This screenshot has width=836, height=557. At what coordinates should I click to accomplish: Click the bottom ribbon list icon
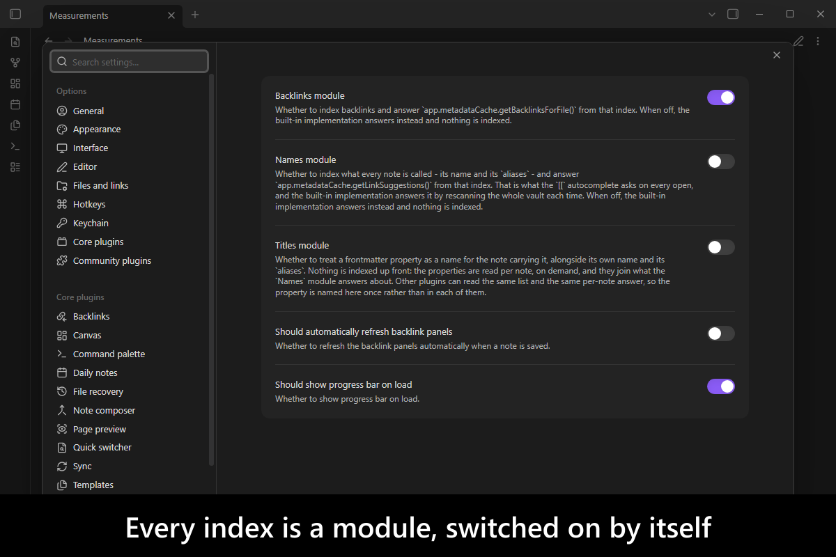tap(15, 167)
